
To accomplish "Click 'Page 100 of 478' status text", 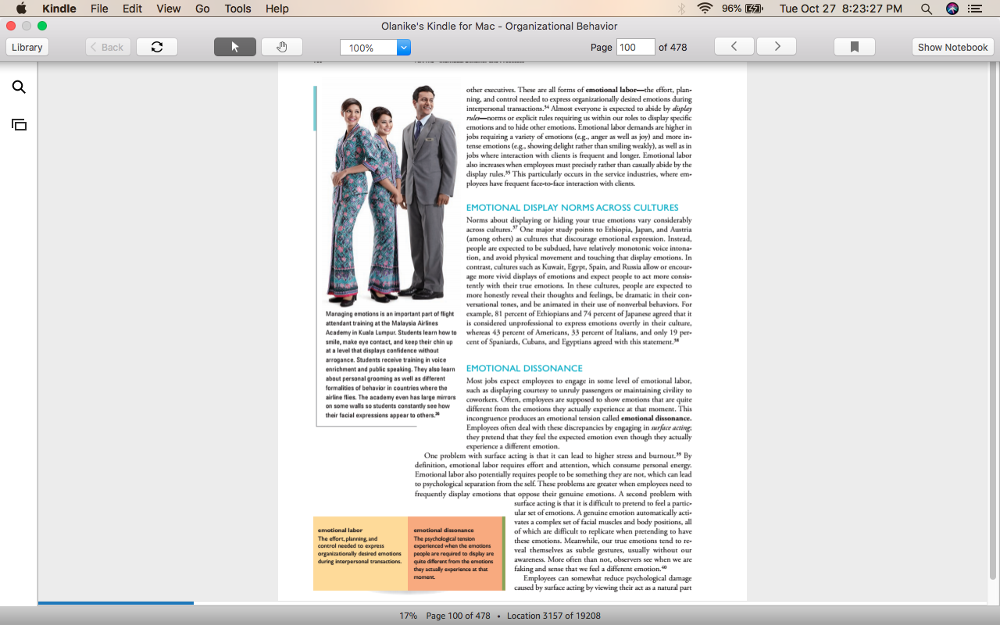I will [x=458, y=616].
